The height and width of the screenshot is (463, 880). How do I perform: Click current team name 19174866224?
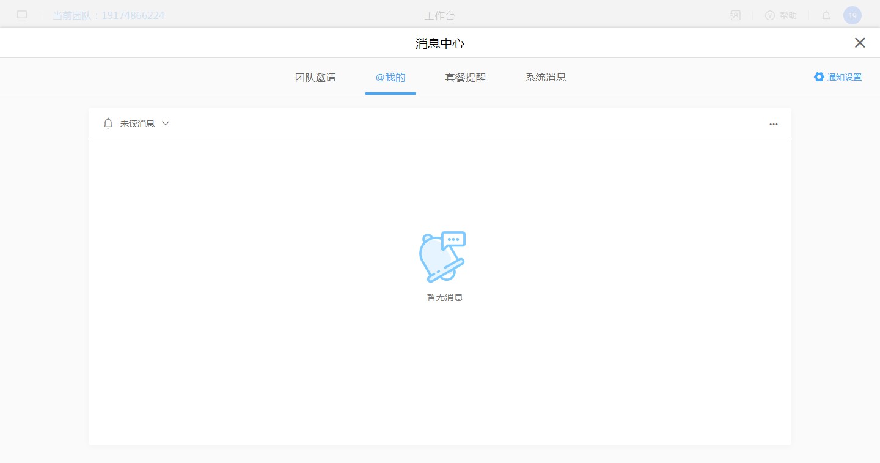click(x=109, y=15)
